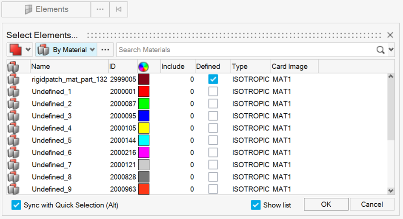This screenshot has height=219, width=403.
Task: Expand the red cube selector dropdown arrow
Action: pos(28,50)
